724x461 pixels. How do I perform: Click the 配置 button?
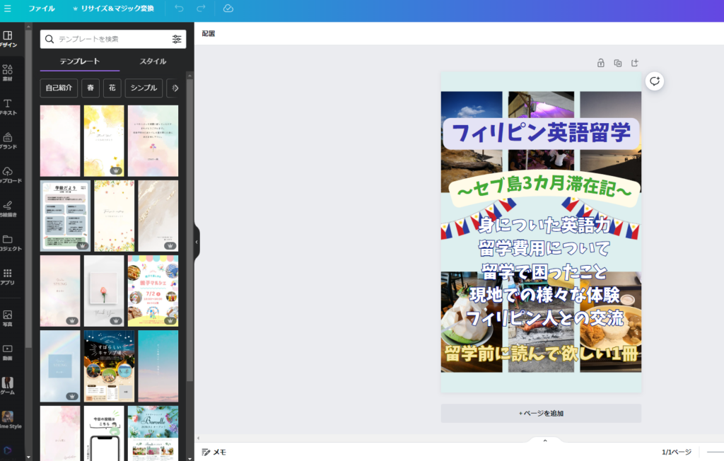click(x=209, y=33)
